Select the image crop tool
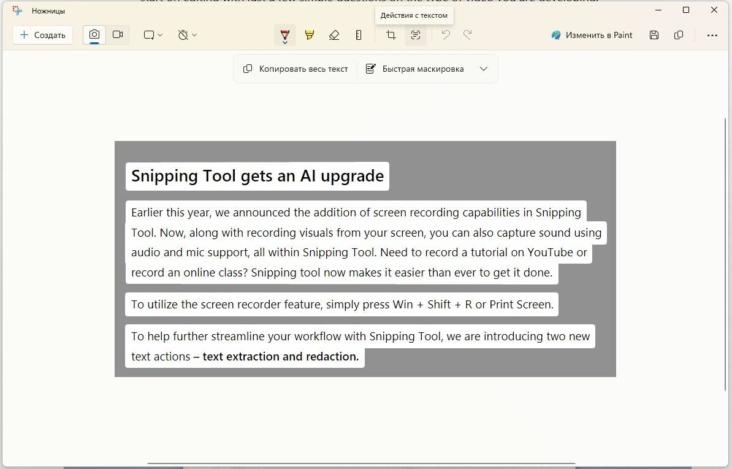Image resolution: width=732 pixels, height=469 pixels. 391,35
